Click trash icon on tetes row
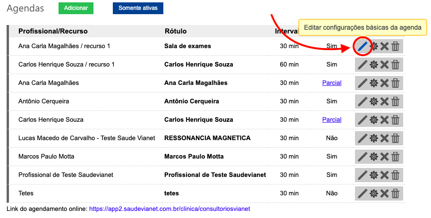 click(x=396, y=193)
